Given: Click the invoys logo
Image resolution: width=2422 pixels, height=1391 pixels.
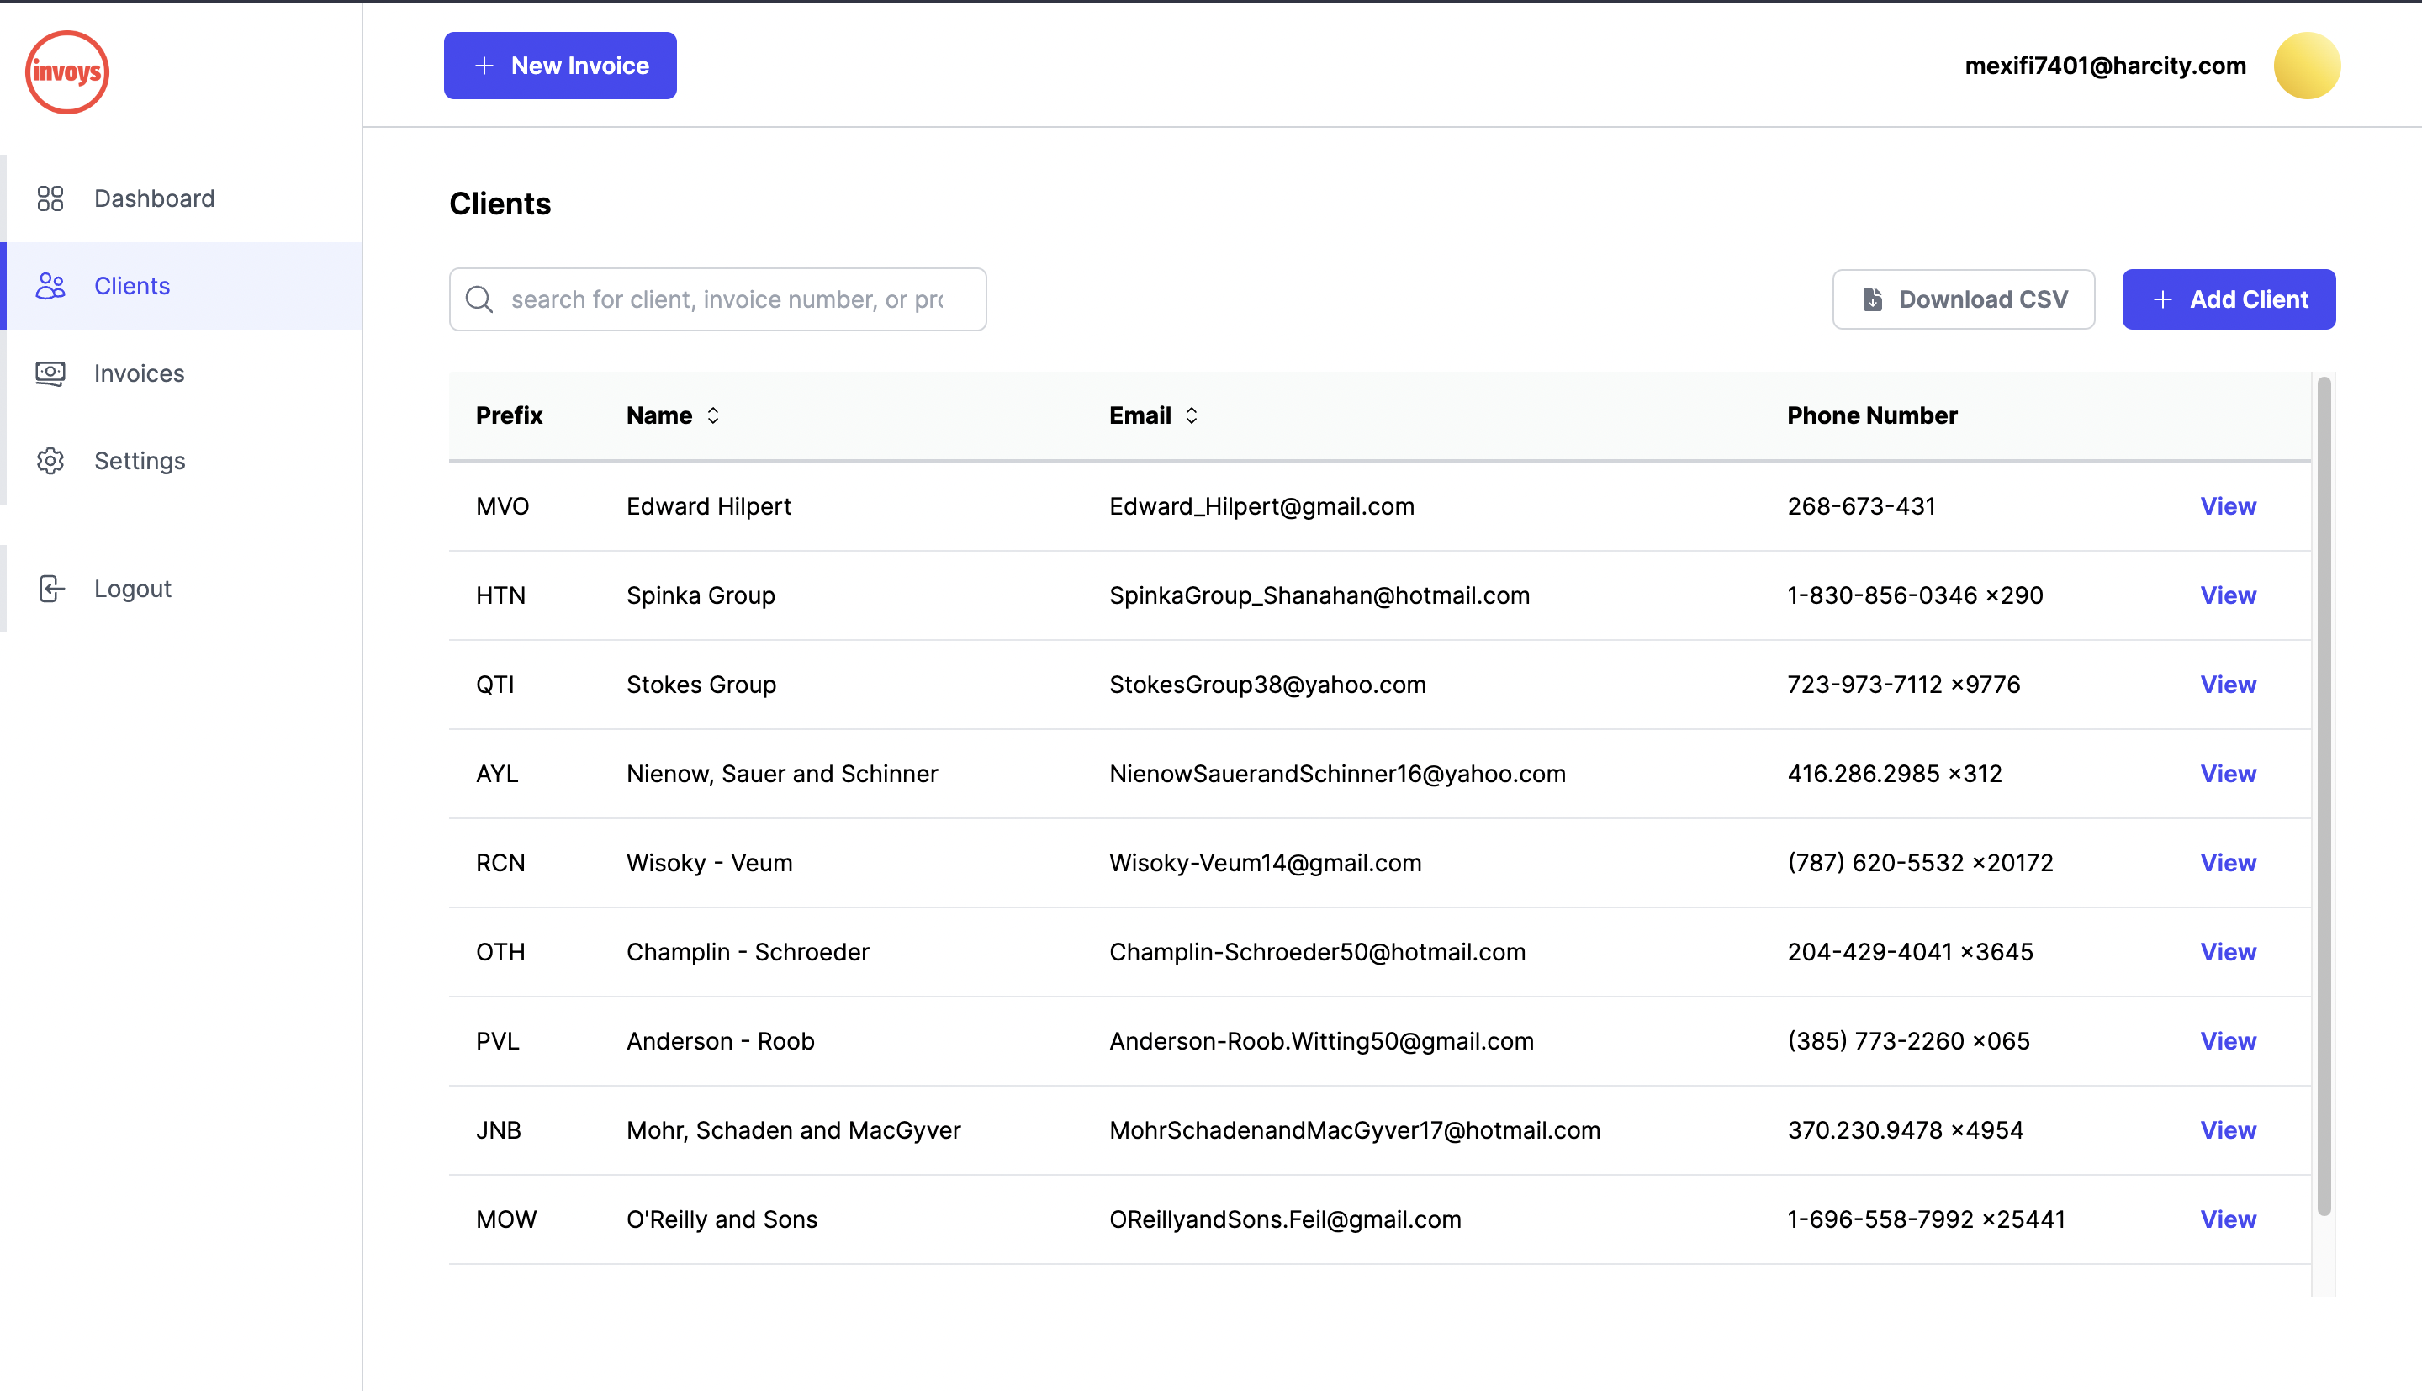Looking at the screenshot, I should (66, 71).
